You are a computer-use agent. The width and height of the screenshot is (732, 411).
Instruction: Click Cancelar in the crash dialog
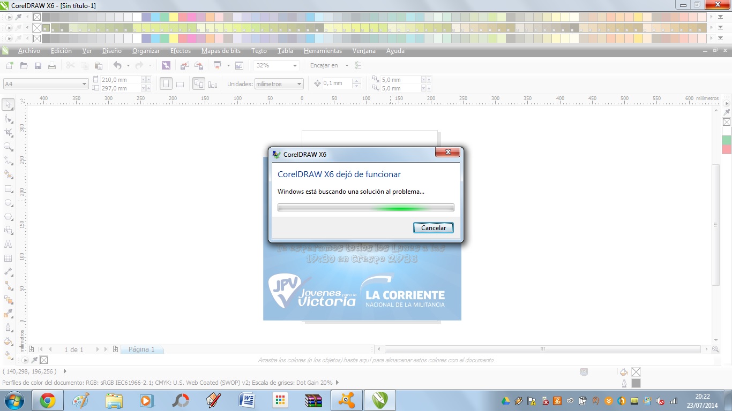pyautogui.click(x=434, y=228)
